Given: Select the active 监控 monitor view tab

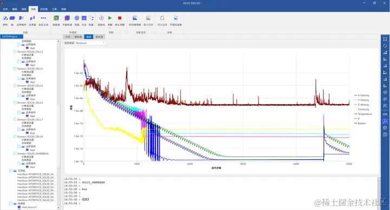Looking at the screenshot, I should pyautogui.click(x=89, y=37).
